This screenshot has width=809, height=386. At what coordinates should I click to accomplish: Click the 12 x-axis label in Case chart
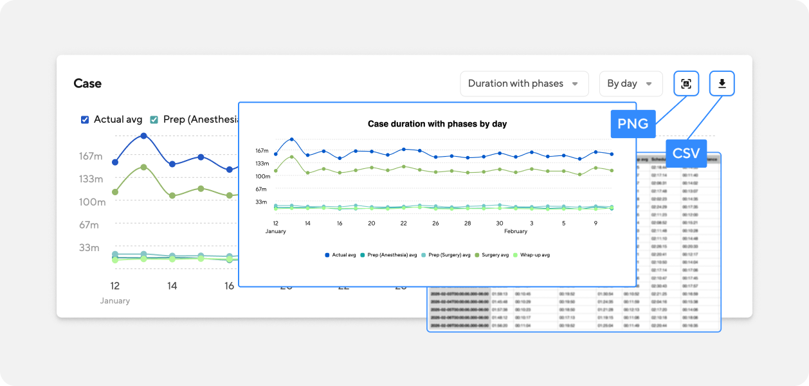[115, 286]
